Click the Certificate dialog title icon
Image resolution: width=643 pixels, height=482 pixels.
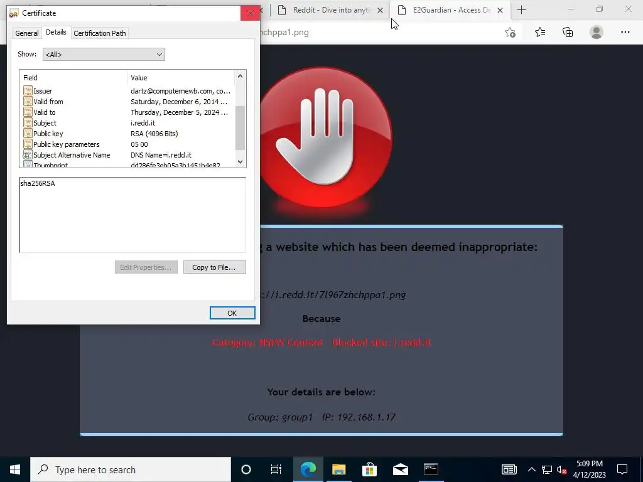(14, 13)
